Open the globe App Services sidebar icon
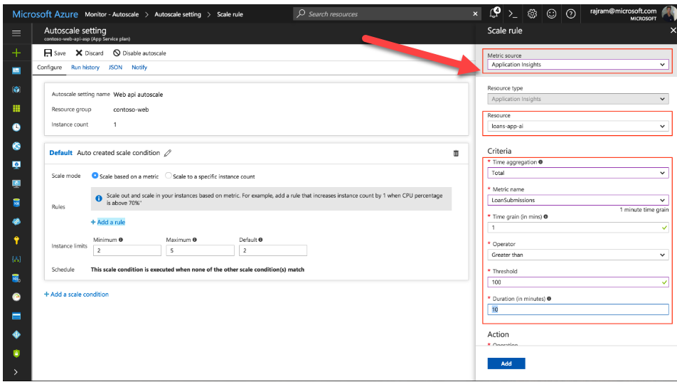This screenshot has height=382, width=677. 16,146
